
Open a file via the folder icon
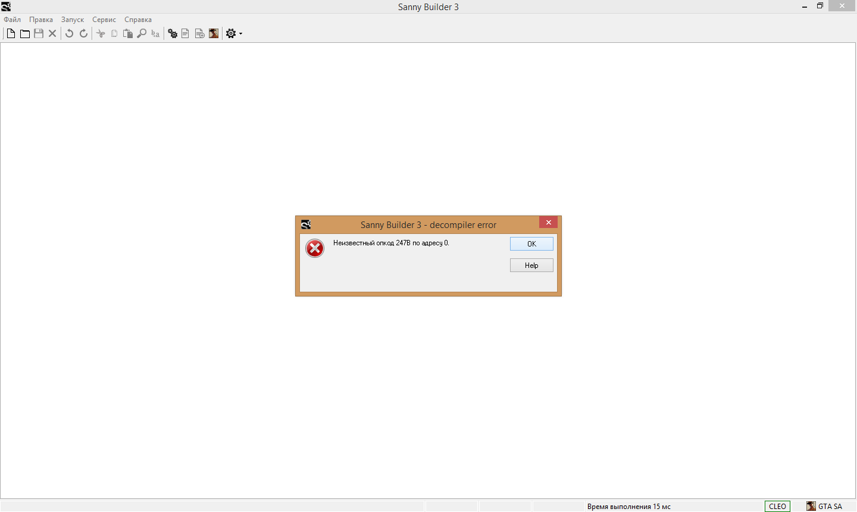(24, 33)
